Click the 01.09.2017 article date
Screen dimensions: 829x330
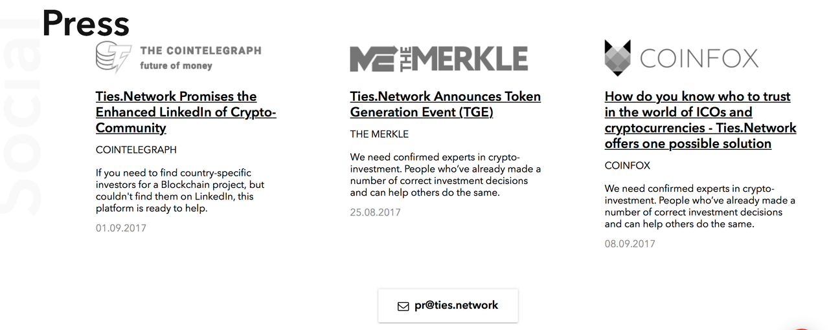pyautogui.click(x=121, y=228)
